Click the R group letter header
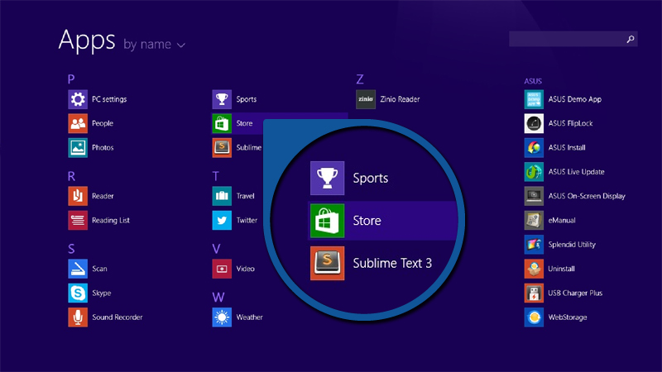The width and height of the screenshot is (662, 372). coord(71,176)
